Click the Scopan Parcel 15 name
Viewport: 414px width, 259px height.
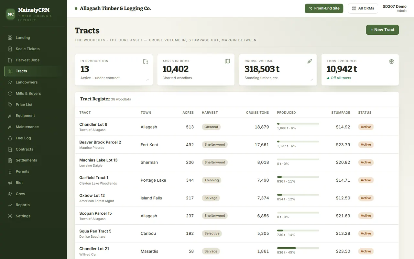pos(95,213)
